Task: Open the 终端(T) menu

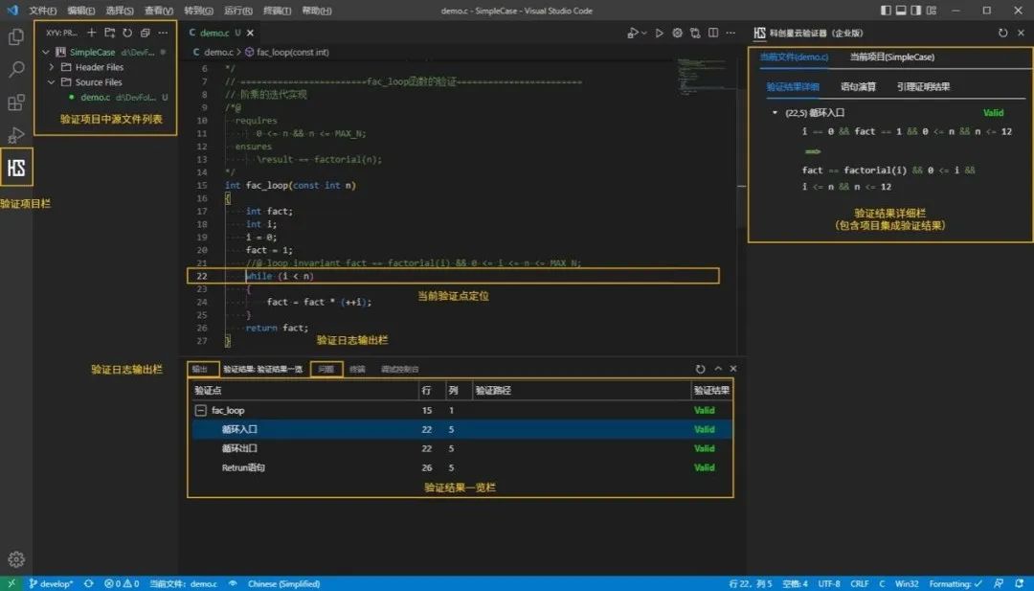Action: [277, 11]
